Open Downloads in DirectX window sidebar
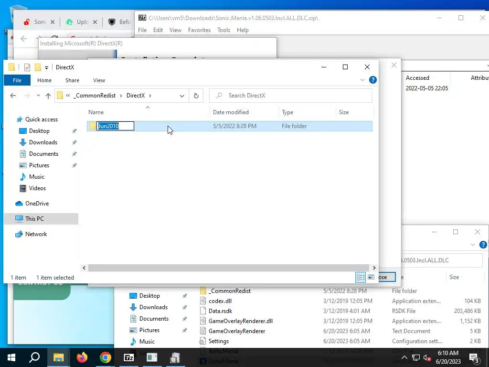The width and height of the screenshot is (489, 367). coord(43,142)
